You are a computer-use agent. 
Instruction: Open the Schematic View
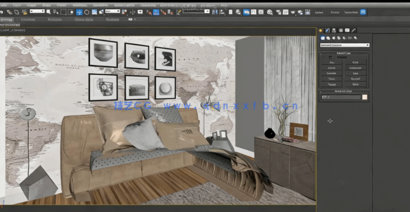pyautogui.click(x=261, y=12)
